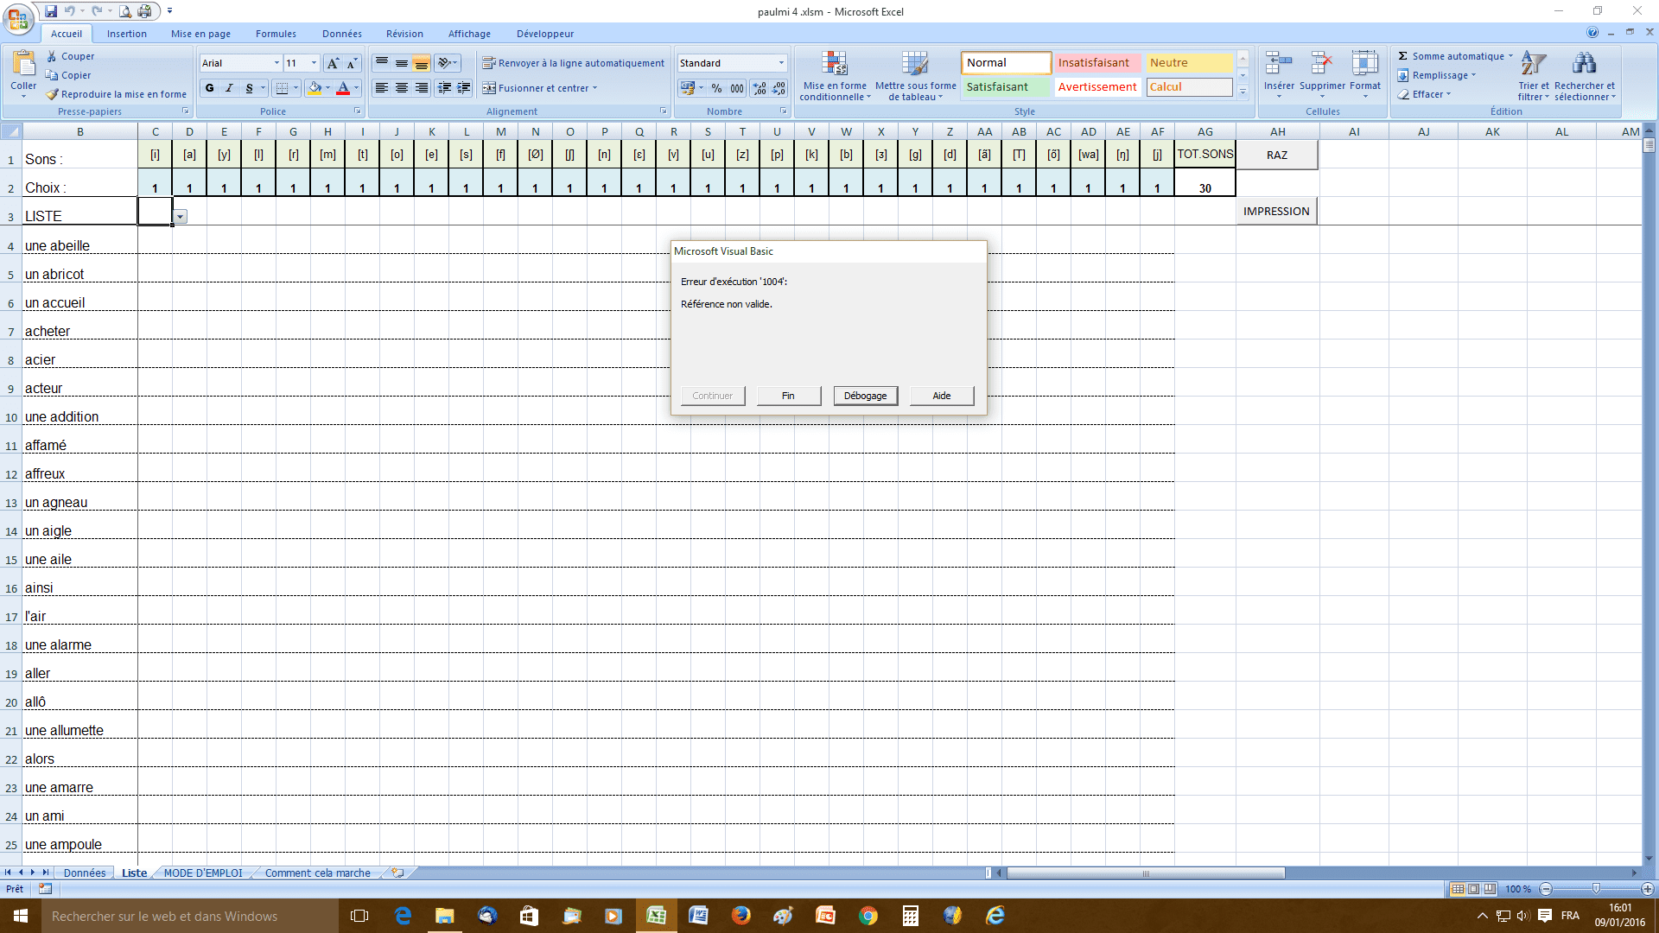Click the Coller paste icon
The image size is (1659, 933).
pos(23,65)
